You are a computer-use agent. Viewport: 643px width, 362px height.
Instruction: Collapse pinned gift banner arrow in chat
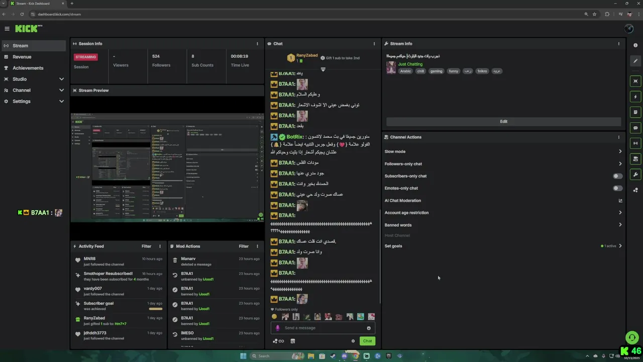pyautogui.click(x=323, y=69)
